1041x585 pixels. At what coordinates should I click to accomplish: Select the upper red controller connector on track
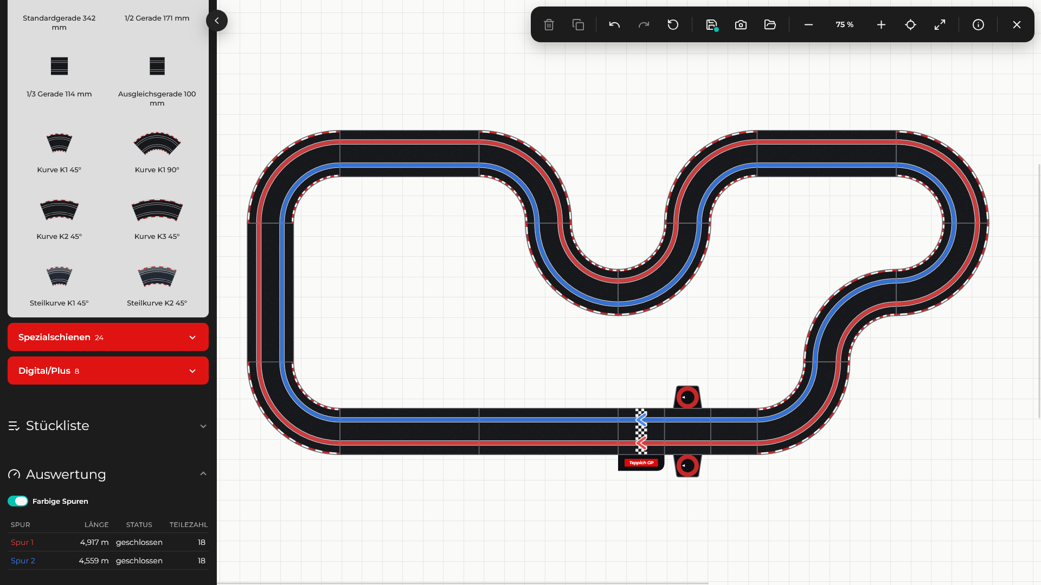pos(687,397)
